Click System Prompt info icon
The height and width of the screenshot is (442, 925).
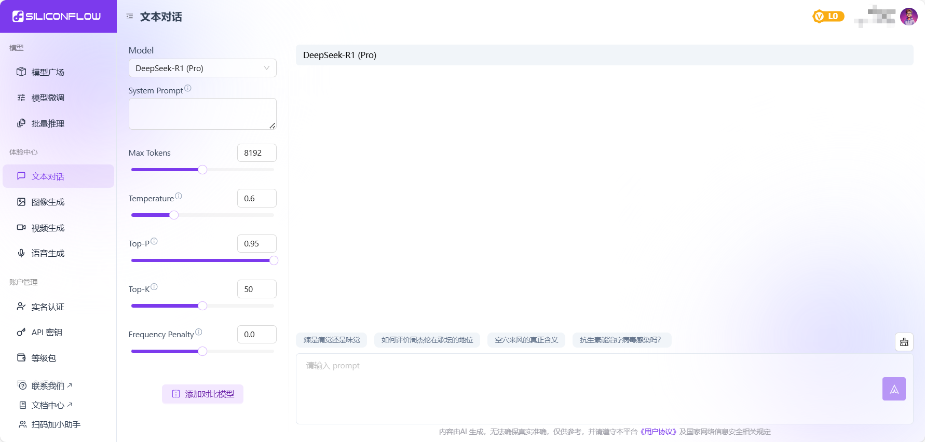click(x=188, y=88)
